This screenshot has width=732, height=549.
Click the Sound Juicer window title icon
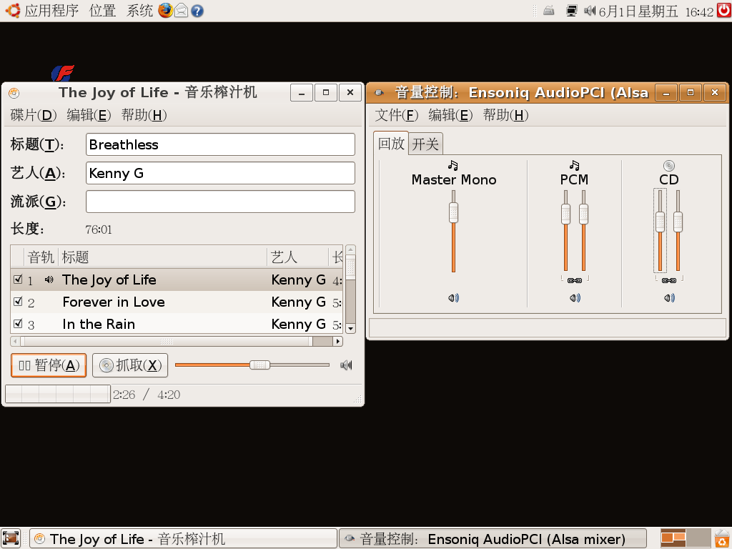14,93
